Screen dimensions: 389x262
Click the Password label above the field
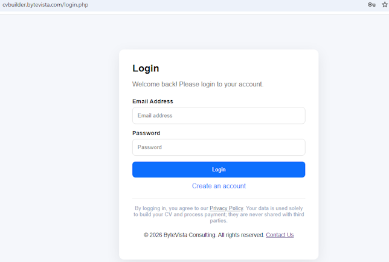pos(146,133)
